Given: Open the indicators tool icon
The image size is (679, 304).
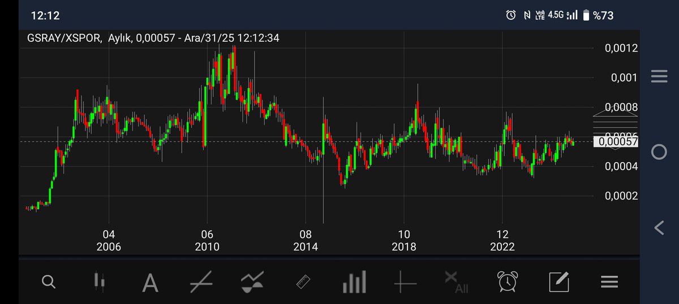Looking at the screenshot, I should tap(252, 281).
